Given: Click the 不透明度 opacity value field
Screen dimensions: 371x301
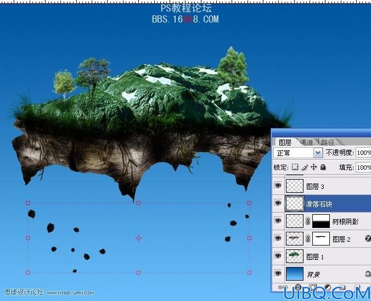Looking at the screenshot, I should pyautogui.click(x=363, y=153).
